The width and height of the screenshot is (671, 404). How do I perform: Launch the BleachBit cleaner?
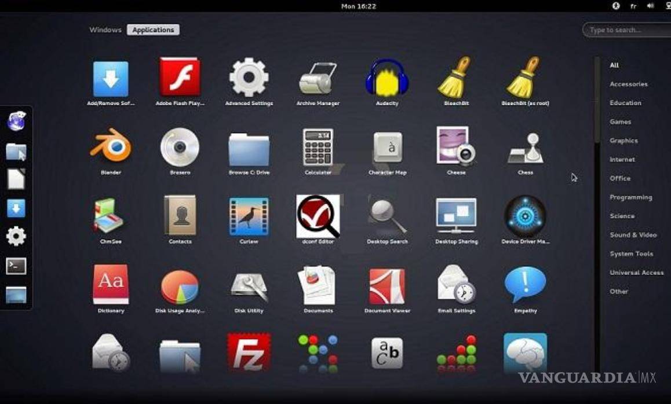point(456,77)
